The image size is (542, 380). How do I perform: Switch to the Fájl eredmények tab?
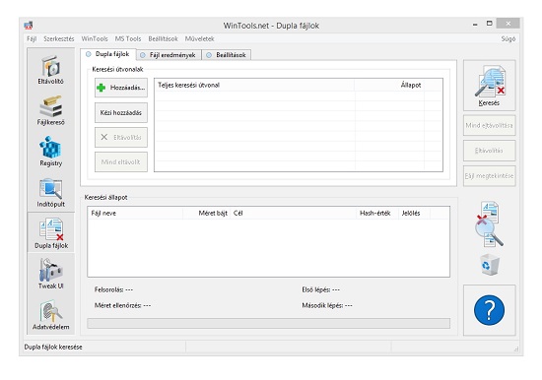click(169, 55)
